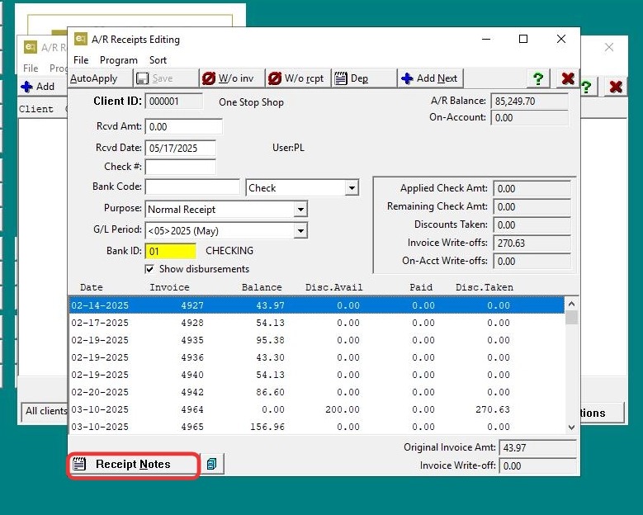Open Receipt Notes button
This screenshot has width=643, height=515.
point(133,464)
